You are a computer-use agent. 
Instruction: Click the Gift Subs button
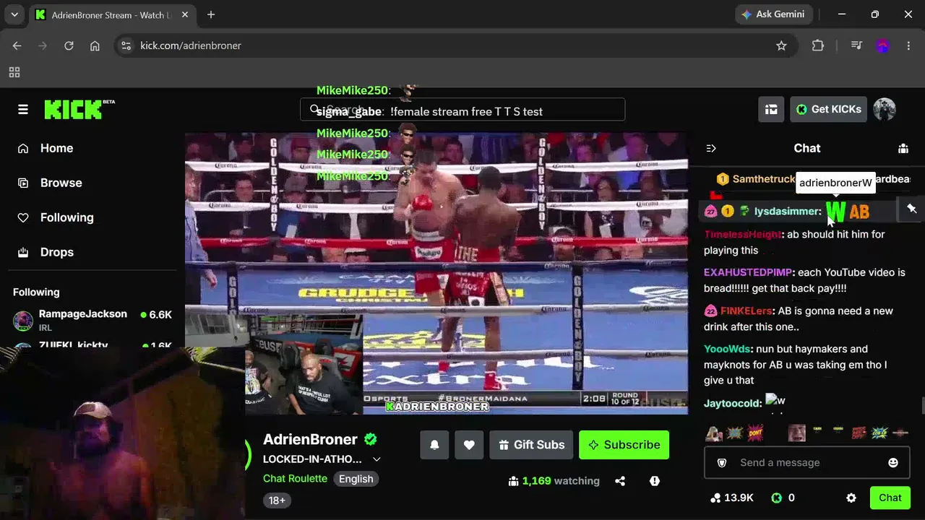pos(531,445)
